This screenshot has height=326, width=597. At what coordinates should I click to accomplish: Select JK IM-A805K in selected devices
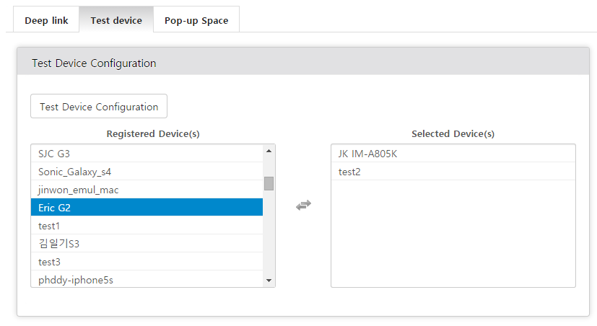point(453,154)
